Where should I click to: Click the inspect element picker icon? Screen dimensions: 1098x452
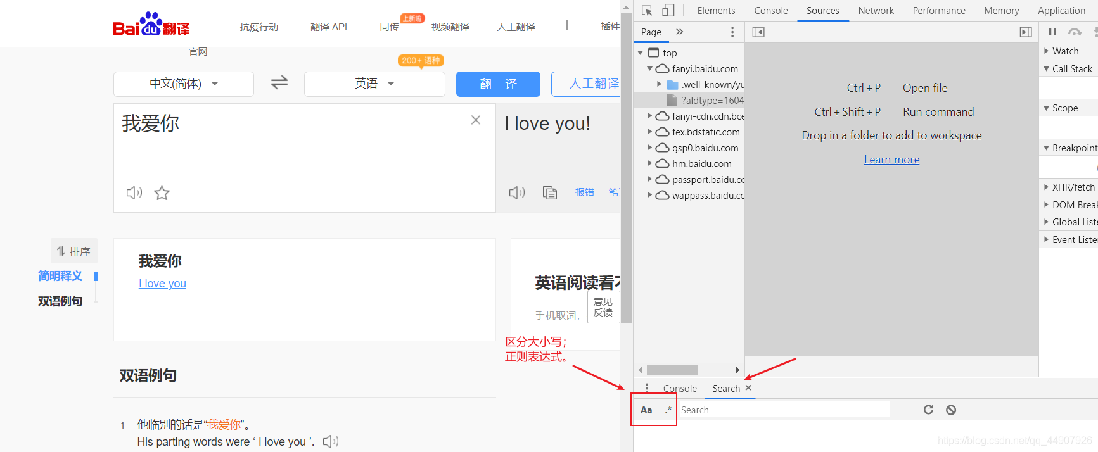pyautogui.click(x=647, y=10)
